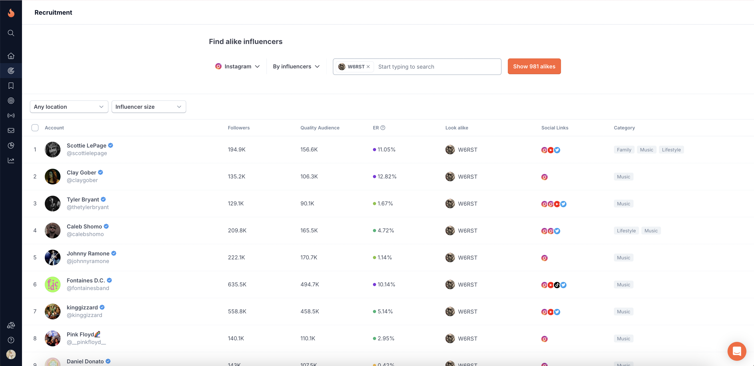Open the analytics chart icon in sidebar
Screen dimensions: 754x366
click(x=11, y=160)
